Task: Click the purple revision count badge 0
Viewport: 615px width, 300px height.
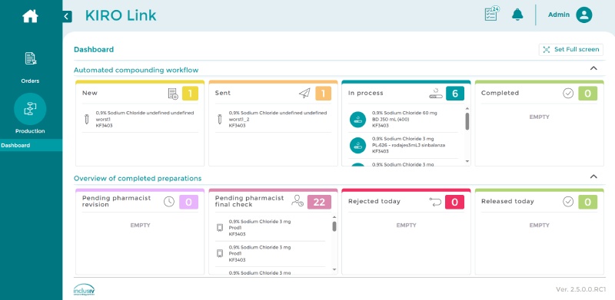Action: (188, 202)
